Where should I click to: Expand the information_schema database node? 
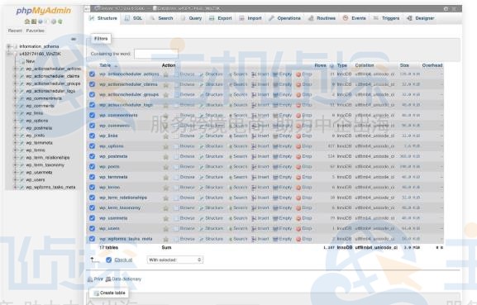9,46
